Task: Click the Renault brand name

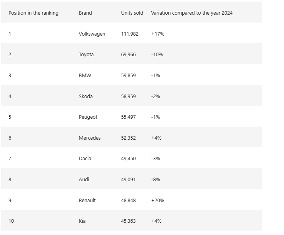Action: tap(87, 201)
